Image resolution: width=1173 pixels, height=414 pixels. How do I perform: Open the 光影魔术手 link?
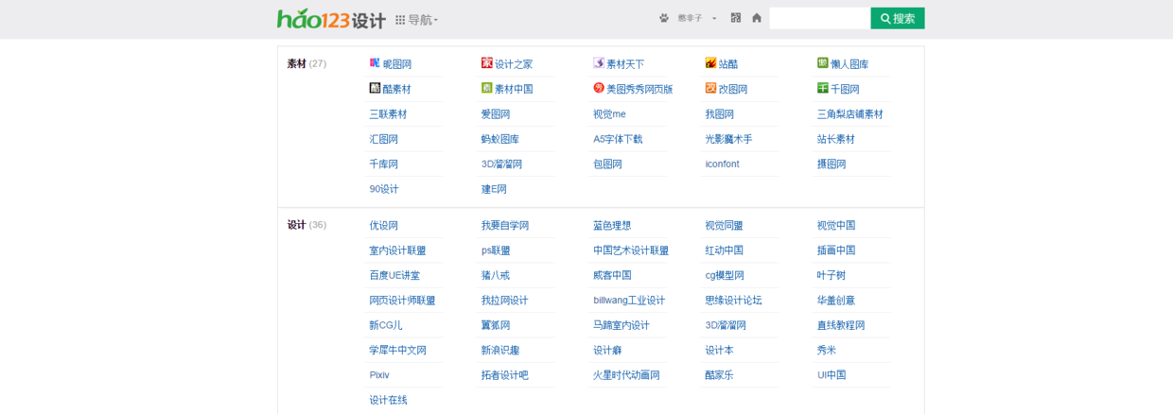(x=728, y=139)
